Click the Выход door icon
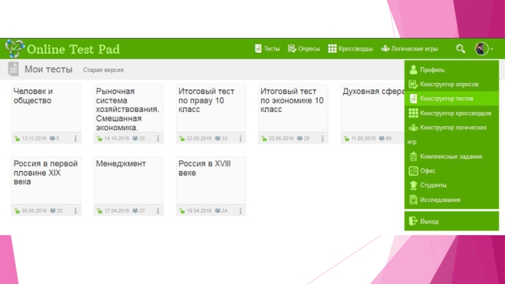Image resolution: width=505 pixels, height=284 pixels. point(413,221)
